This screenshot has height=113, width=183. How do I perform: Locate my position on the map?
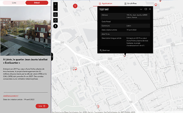(56, 20)
